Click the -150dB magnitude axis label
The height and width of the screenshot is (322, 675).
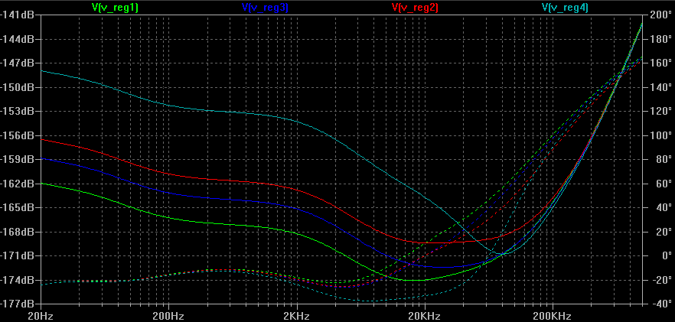coord(16,87)
